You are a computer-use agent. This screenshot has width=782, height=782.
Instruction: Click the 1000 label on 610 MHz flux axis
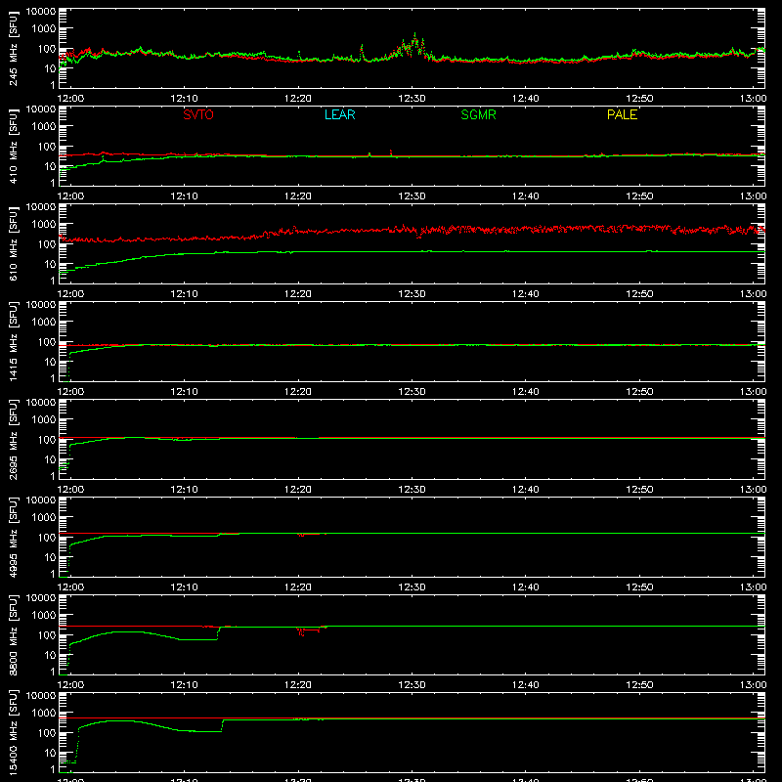(x=44, y=225)
